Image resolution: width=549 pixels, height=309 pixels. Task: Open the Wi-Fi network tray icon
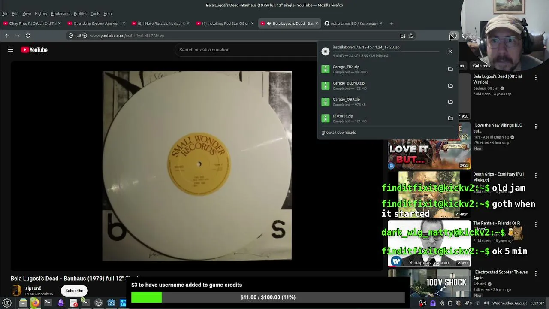pos(478,303)
